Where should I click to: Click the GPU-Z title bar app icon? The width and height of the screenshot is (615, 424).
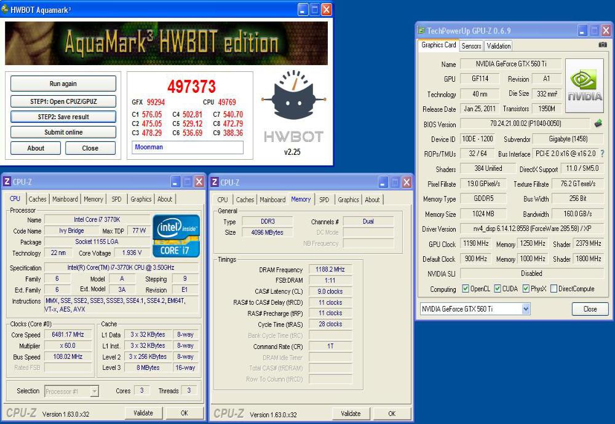(x=421, y=30)
